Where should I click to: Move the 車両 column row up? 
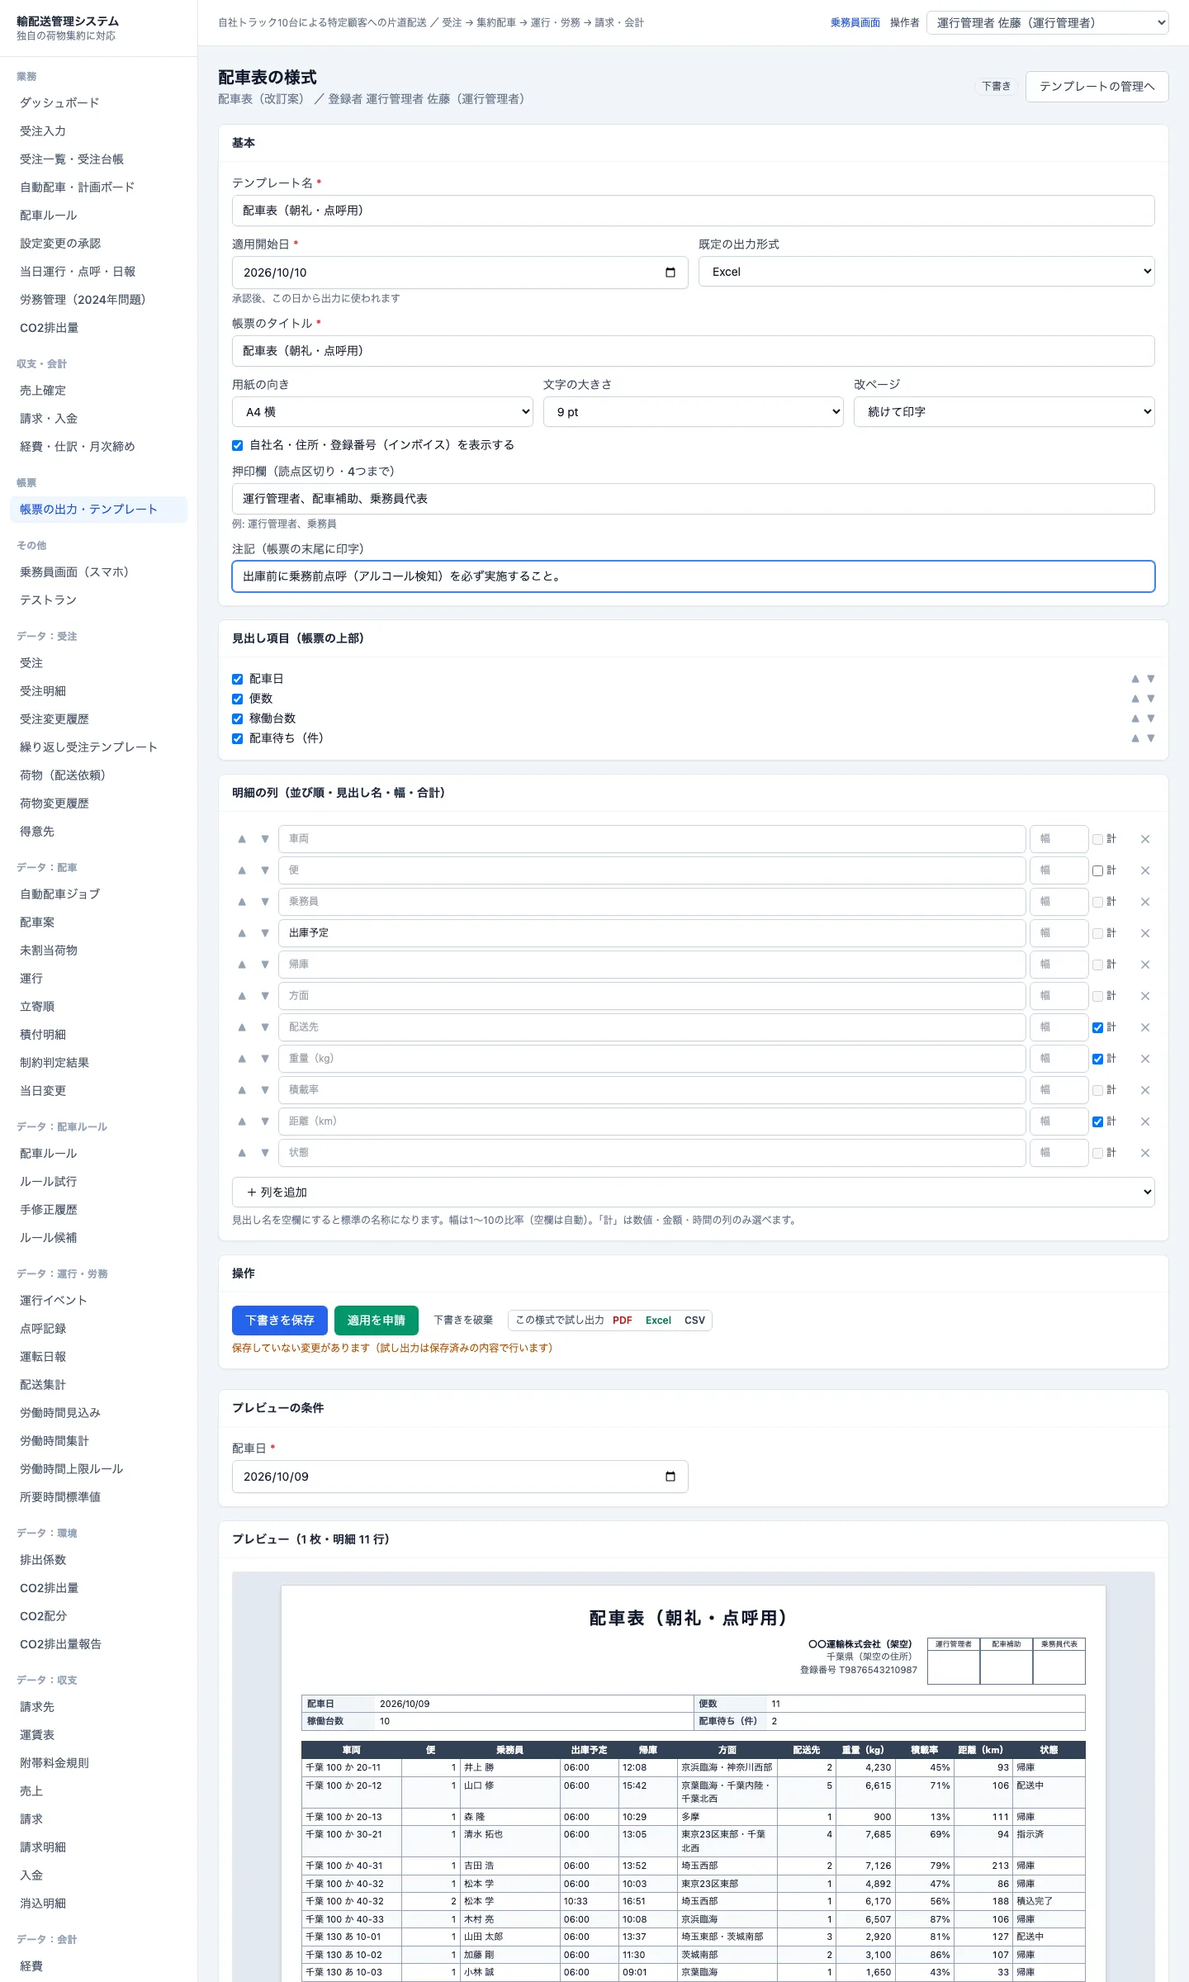click(x=242, y=839)
